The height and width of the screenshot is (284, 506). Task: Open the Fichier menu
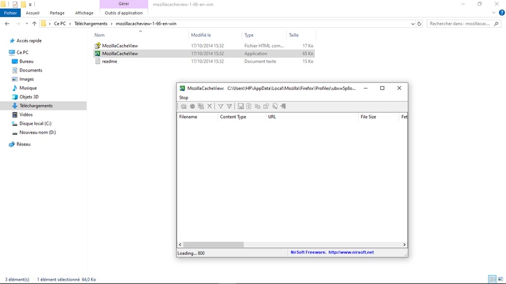coord(11,13)
